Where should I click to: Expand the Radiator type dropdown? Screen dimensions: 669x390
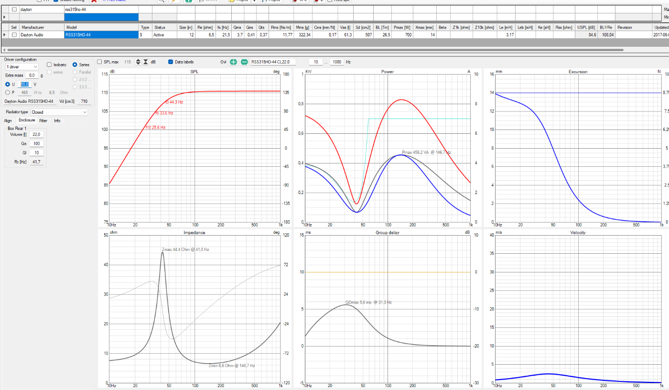pos(59,112)
